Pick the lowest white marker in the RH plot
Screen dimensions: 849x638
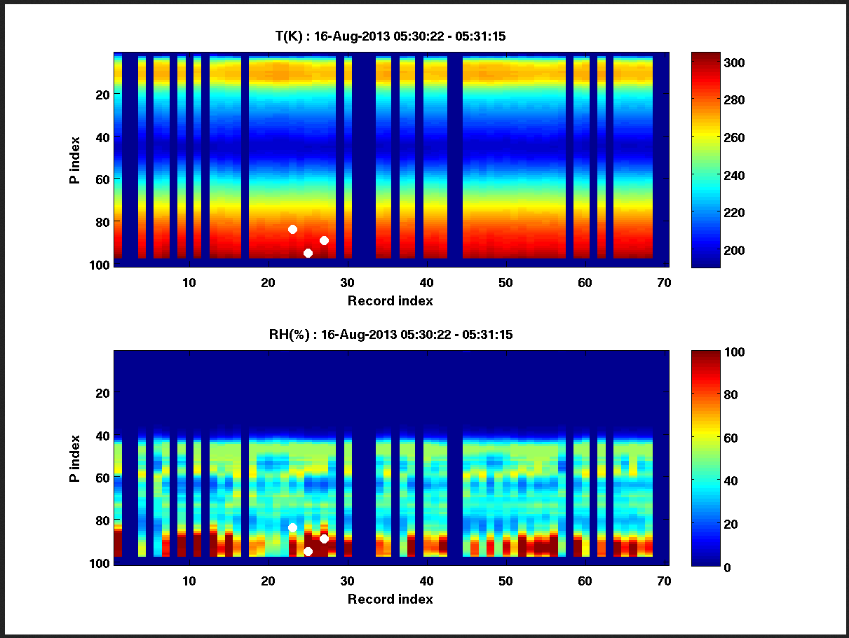tap(308, 551)
